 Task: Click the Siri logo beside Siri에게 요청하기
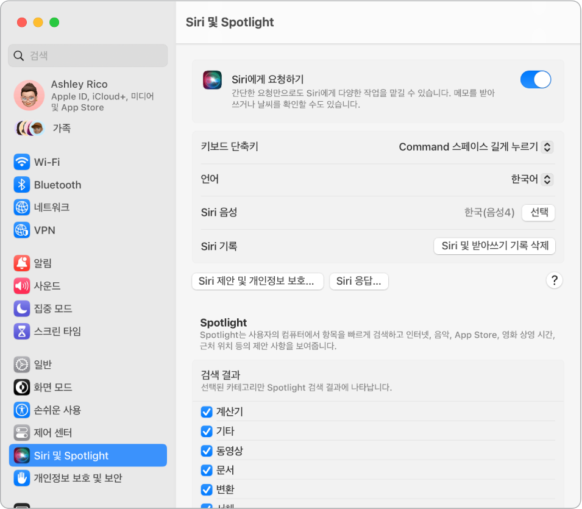click(x=212, y=80)
